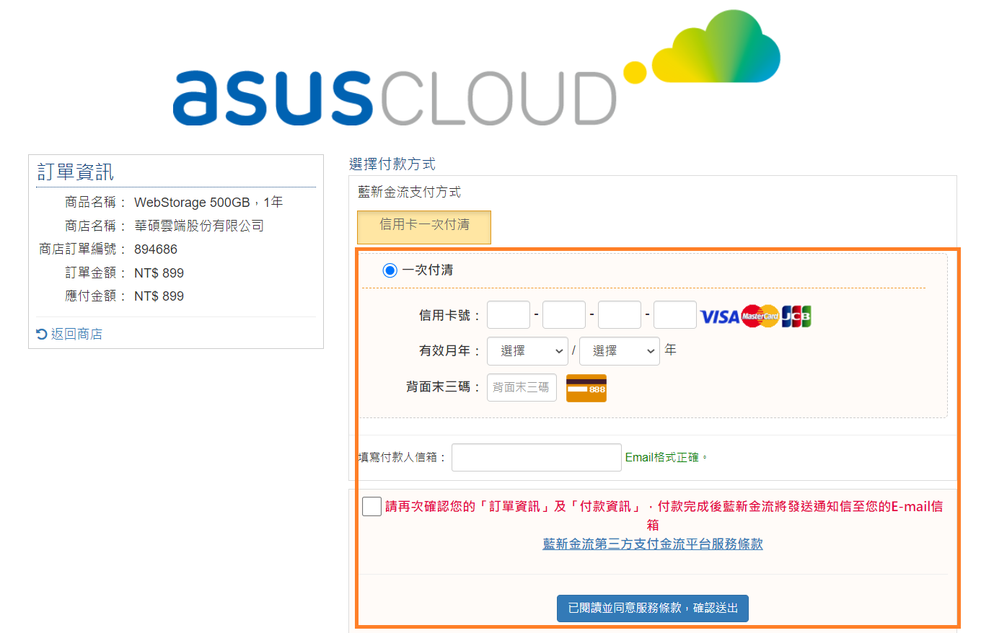Select the 信用卡一次付清 payment tab
Viewport: 994px width, 633px height.
[424, 227]
